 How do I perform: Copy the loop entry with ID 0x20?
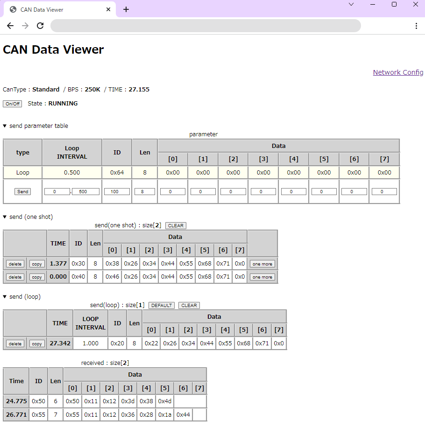[37, 343]
